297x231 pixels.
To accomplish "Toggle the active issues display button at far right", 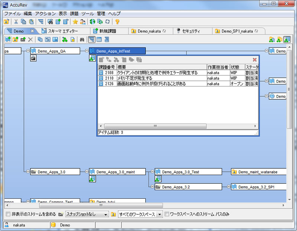I will click(x=287, y=40).
